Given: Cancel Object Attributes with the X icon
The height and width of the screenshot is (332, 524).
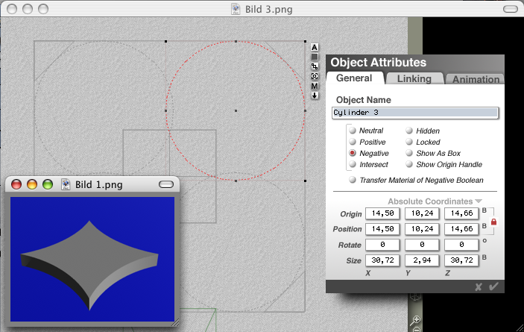Looking at the screenshot, I should [x=479, y=287].
